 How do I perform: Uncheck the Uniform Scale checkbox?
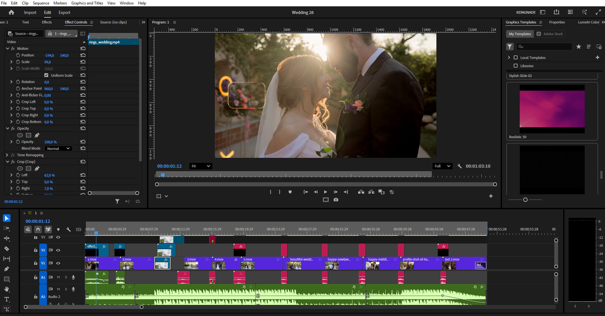46,75
